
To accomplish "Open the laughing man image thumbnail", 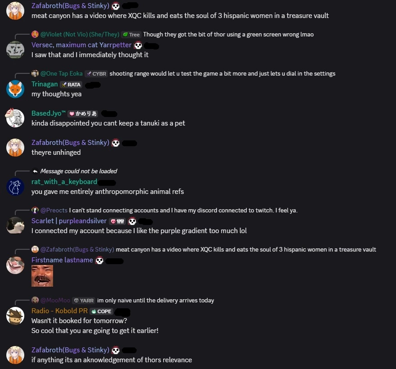I will [42, 276].
